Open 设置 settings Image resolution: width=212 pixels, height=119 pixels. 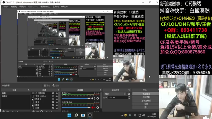[145, 104]
